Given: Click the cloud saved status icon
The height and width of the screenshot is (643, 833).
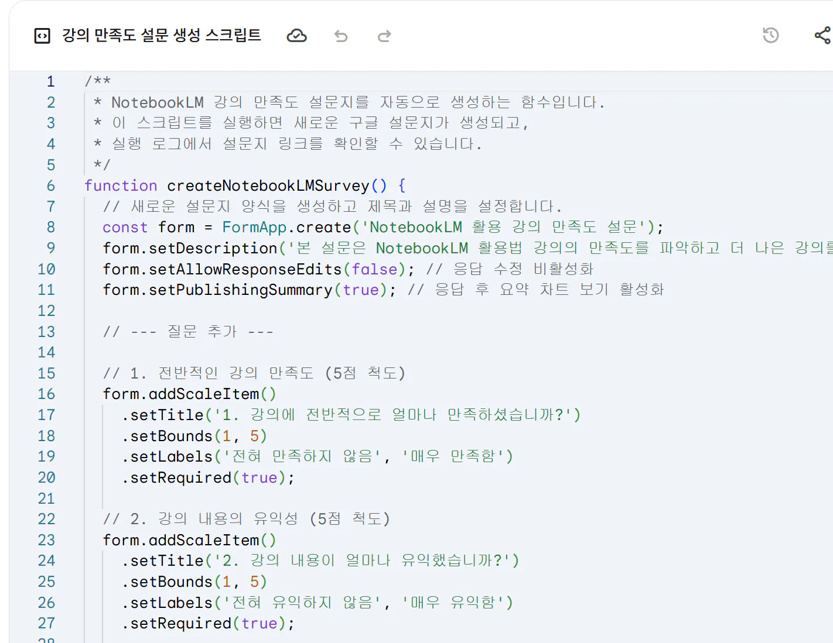Looking at the screenshot, I should point(296,36).
